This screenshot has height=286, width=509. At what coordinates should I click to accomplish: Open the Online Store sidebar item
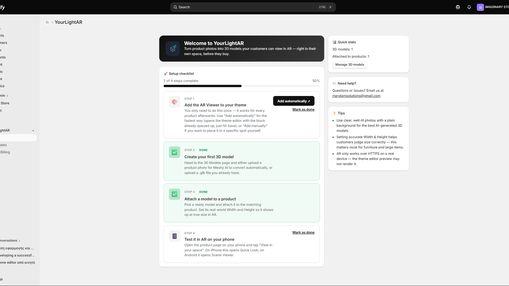click(x=5, y=103)
